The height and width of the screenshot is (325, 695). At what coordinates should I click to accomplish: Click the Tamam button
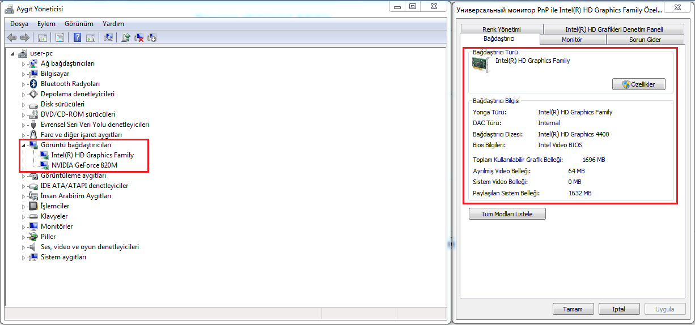pyautogui.click(x=573, y=309)
